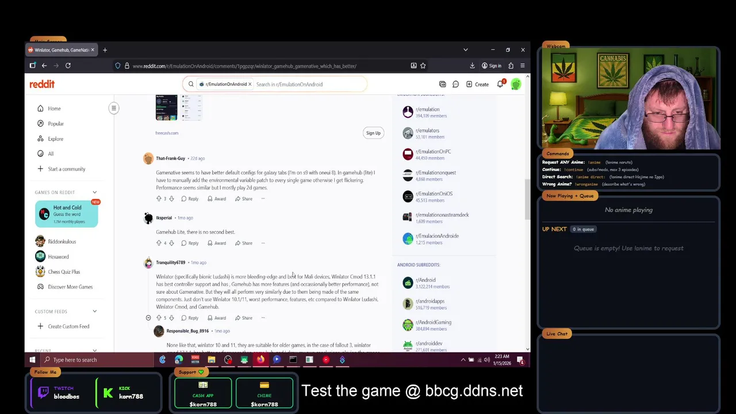Click the Reddit ads icon in header
The image size is (736, 414).
point(442,85)
